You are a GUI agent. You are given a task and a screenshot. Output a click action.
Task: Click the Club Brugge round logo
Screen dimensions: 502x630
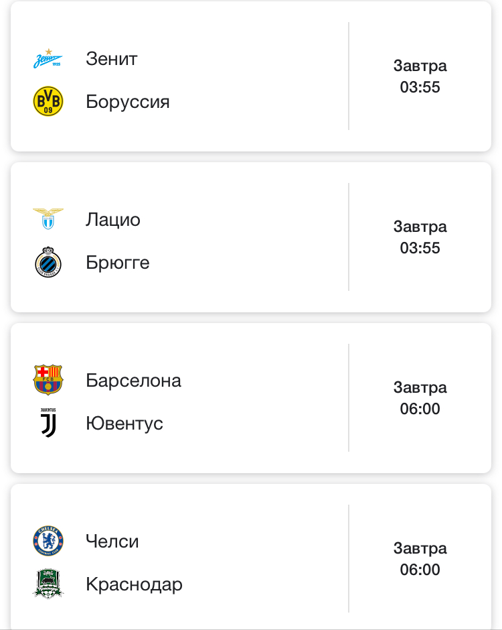pos(48,263)
